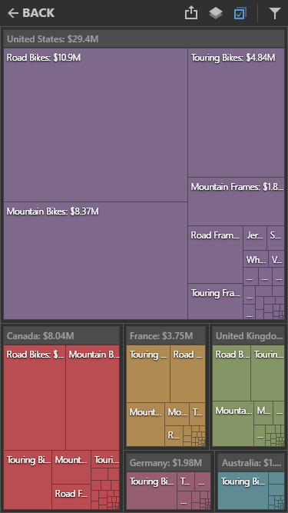
Task: Select the US Touring Bikes $4.84M tile
Action: [x=236, y=112]
